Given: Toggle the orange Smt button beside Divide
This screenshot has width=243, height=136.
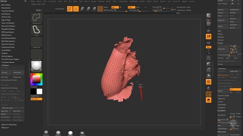Looking at the screenshot, I should tap(235, 90).
